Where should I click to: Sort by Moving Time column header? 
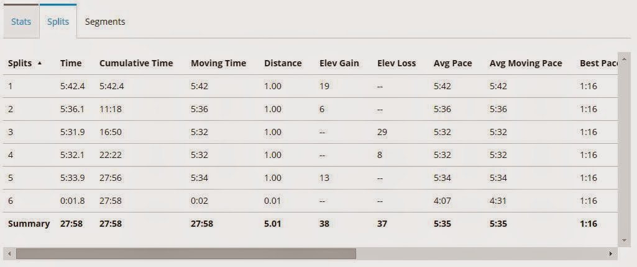(x=218, y=63)
